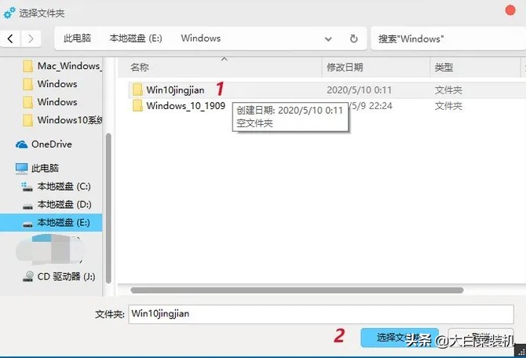Click the navigation pane vertical scrollbar

click(108, 208)
